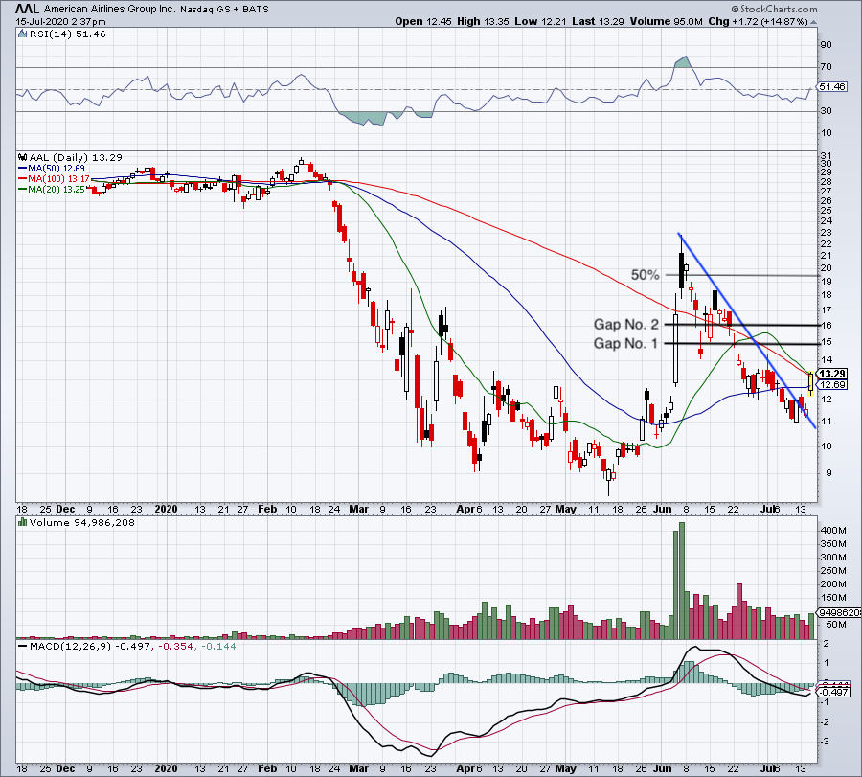This screenshot has height=777, width=862.
Task: Click the yellow current-day candlestick
Action: pos(811,384)
